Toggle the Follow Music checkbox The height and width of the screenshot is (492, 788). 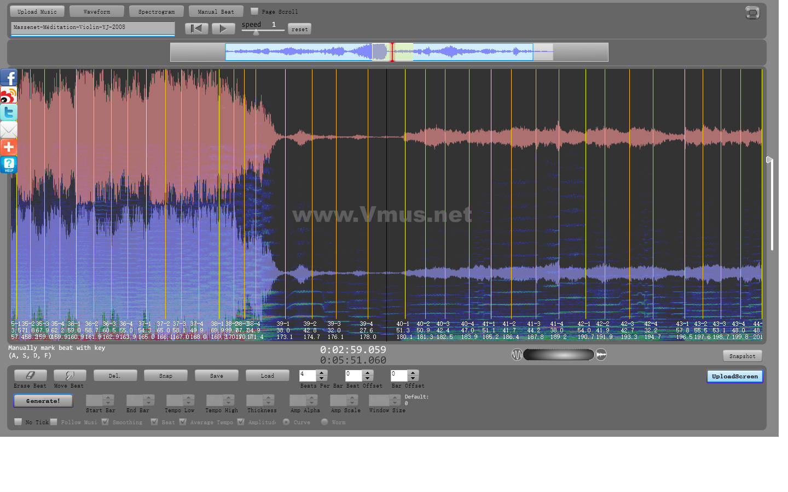(x=54, y=421)
